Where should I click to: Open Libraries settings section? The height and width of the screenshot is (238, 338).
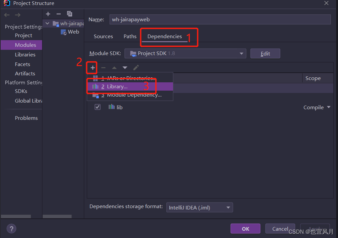[25, 55]
